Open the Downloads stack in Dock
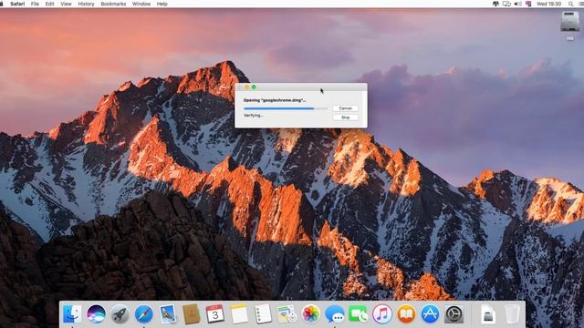The width and height of the screenshot is (584, 328). (x=488, y=313)
